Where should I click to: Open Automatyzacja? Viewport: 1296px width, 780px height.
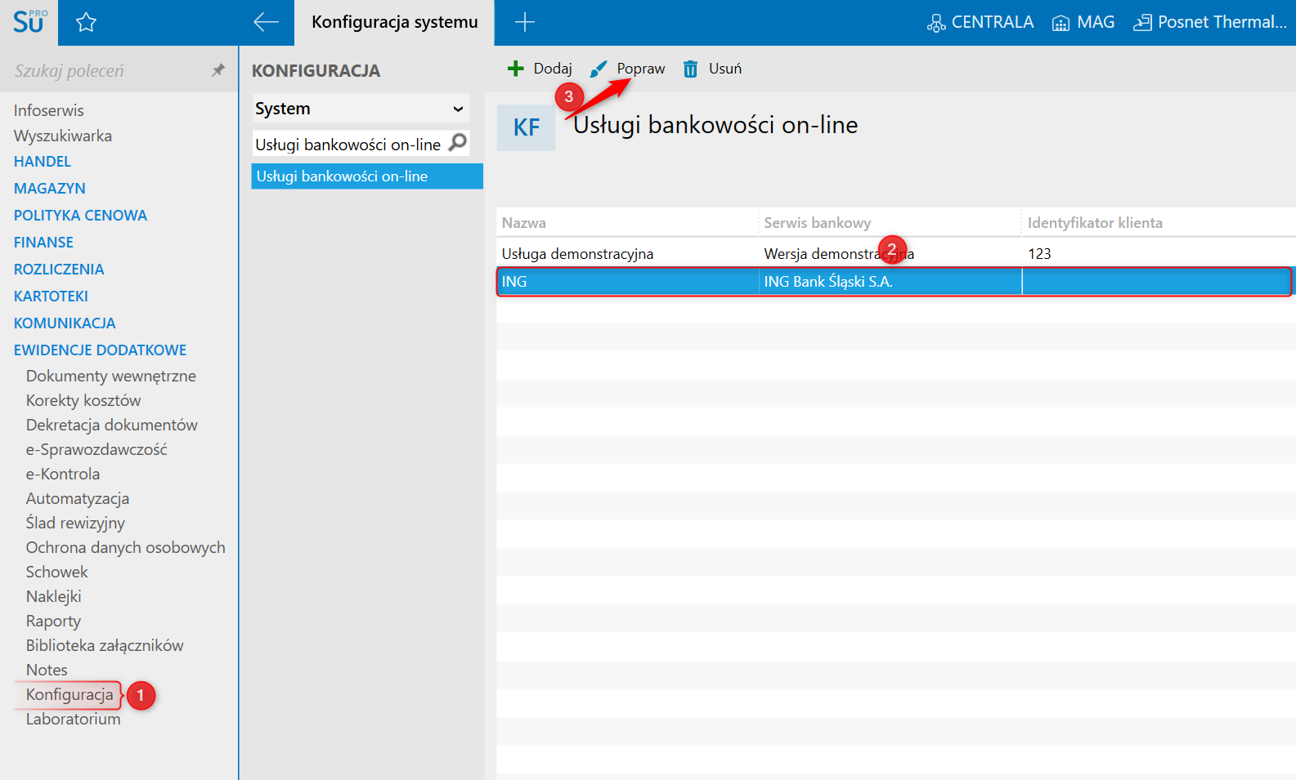click(x=78, y=498)
